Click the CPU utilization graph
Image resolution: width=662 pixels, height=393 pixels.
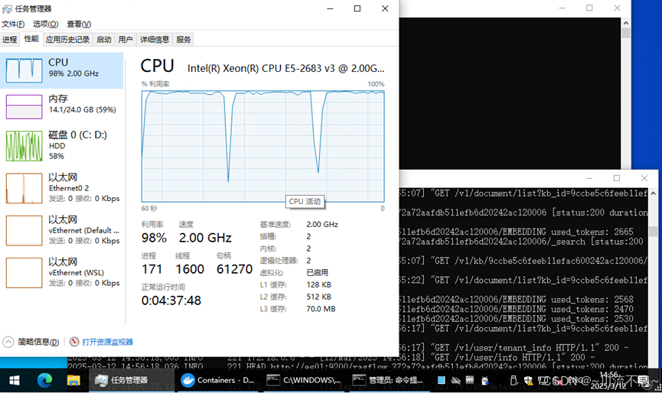click(263, 146)
